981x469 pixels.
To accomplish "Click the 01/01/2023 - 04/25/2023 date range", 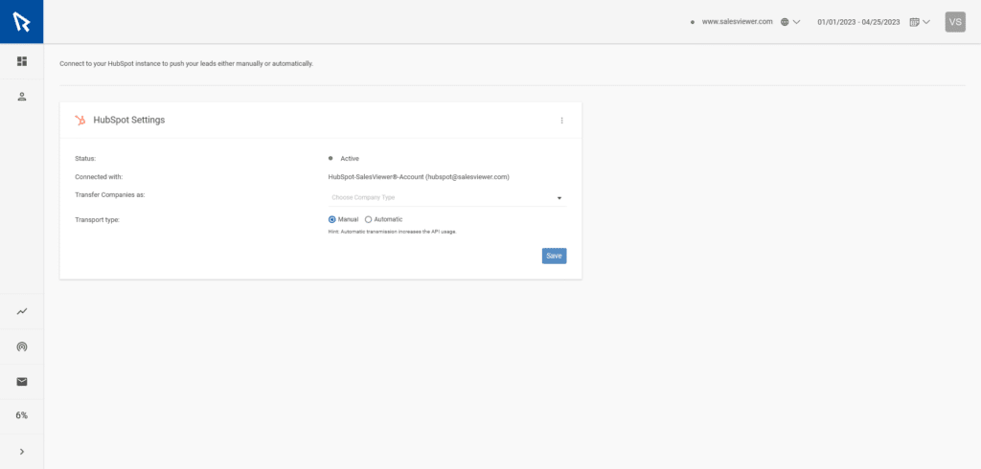I will (858, 21).
